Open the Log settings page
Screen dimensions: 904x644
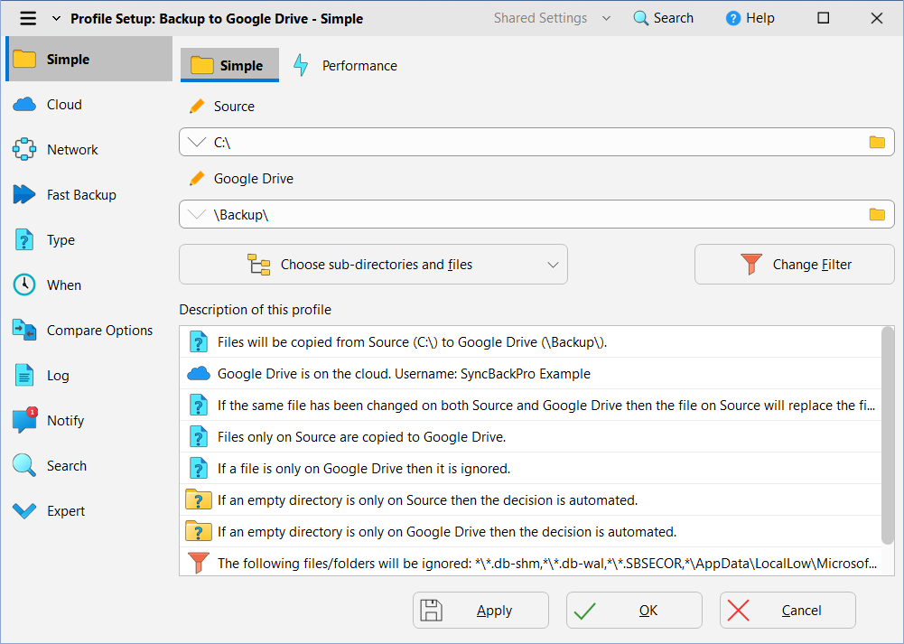[x=89, y=376]
